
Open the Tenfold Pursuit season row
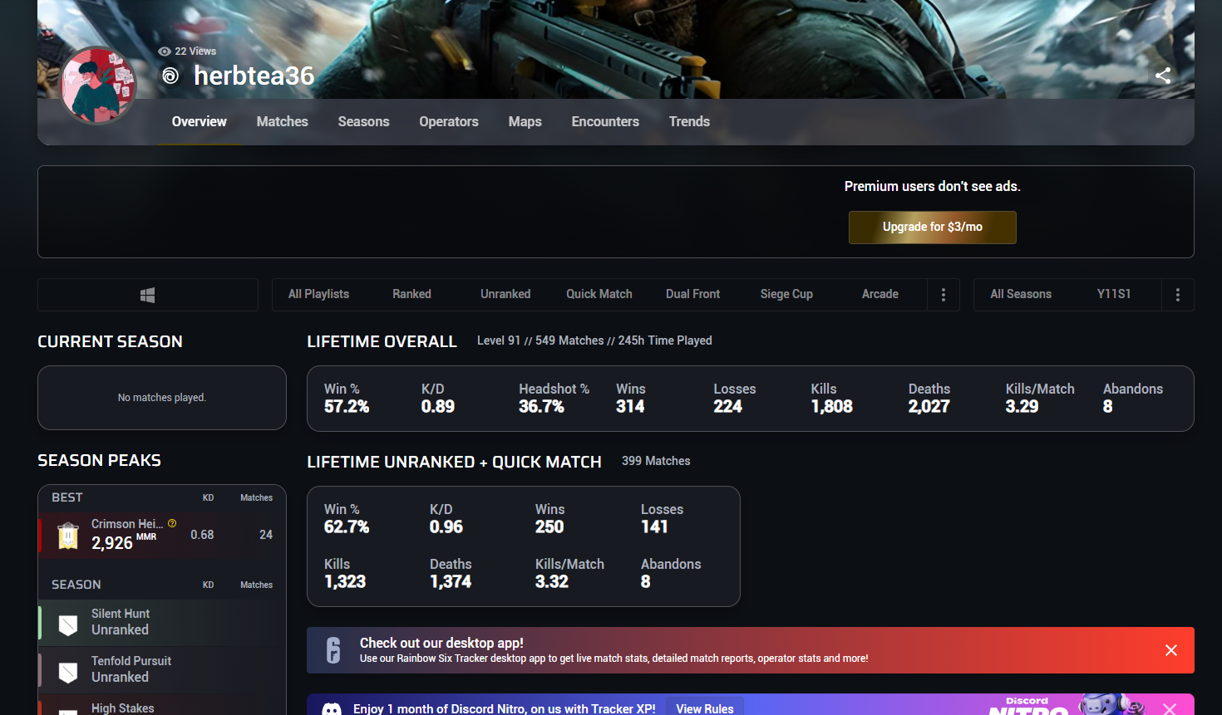click(x=162, y=669)
